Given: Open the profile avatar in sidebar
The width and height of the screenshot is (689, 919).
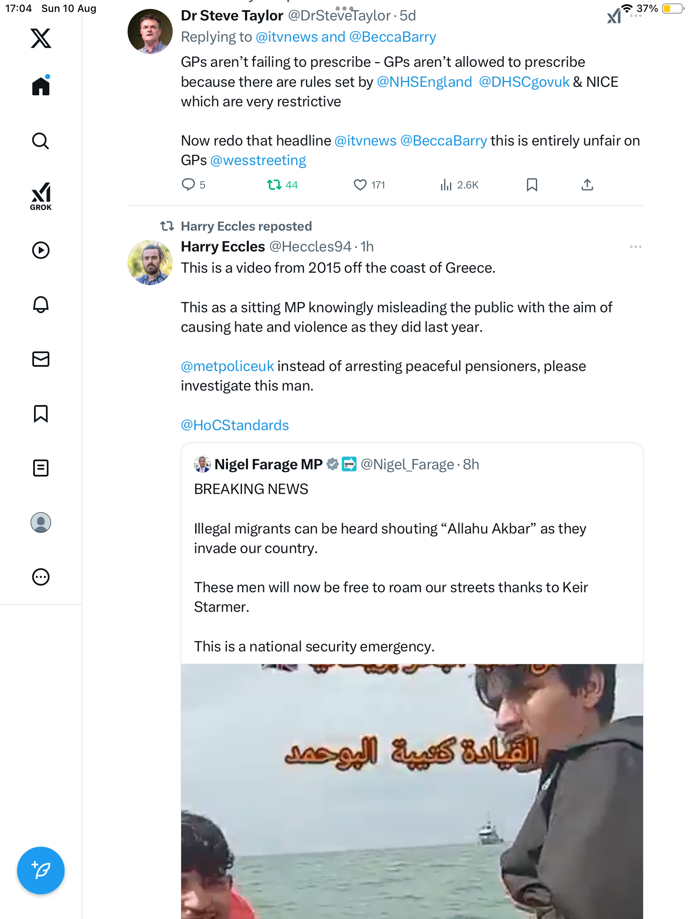Looking at the screenshot, I should tap(41, 522).
